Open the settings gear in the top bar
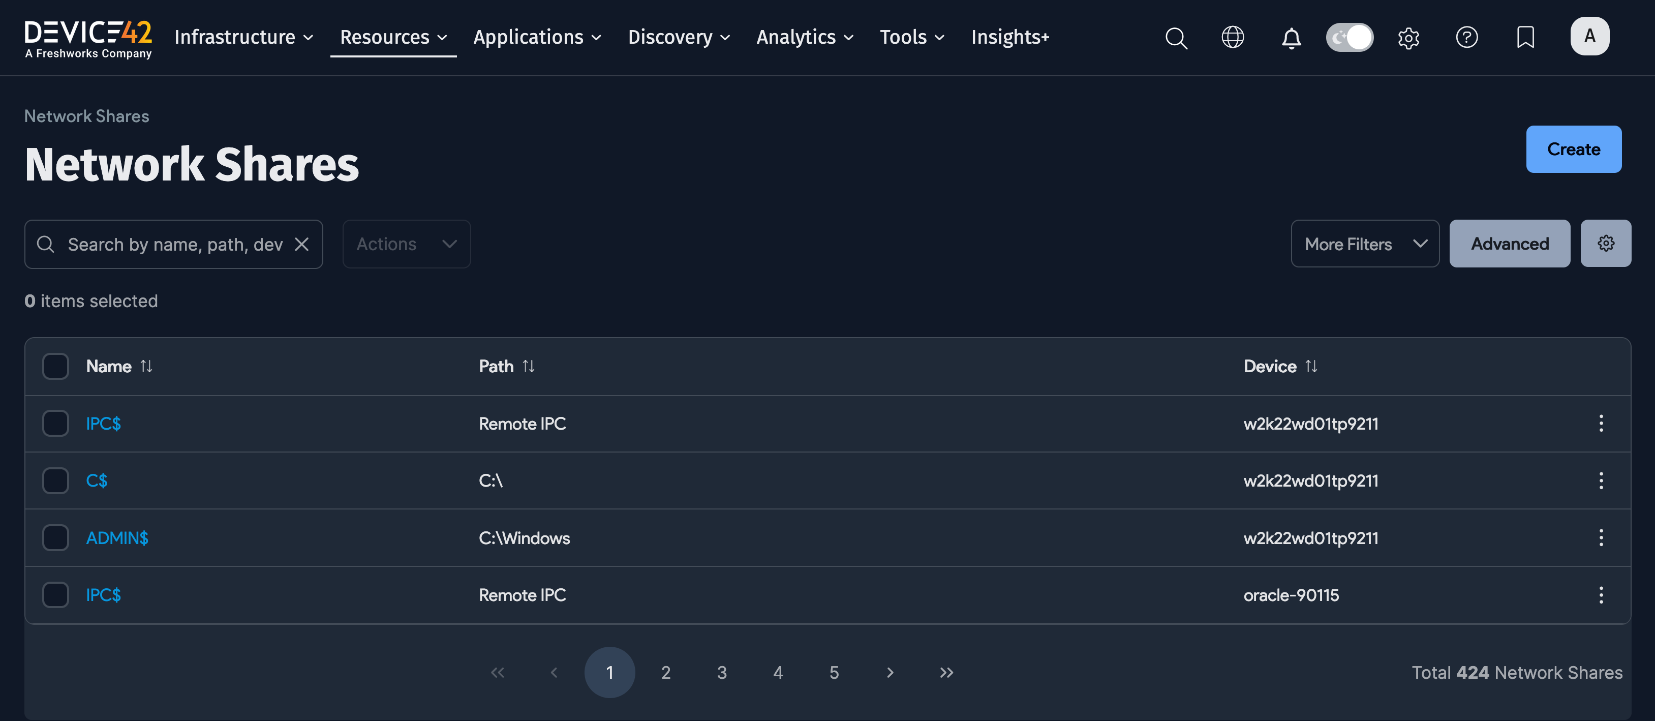Screen dimensions: 1655x721 tap(1408, 38)
